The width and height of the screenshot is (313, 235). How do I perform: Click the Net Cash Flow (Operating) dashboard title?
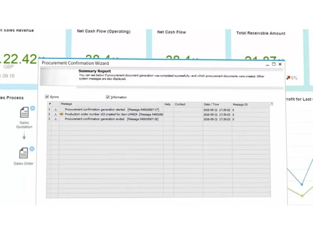click(x=104, y=31)
